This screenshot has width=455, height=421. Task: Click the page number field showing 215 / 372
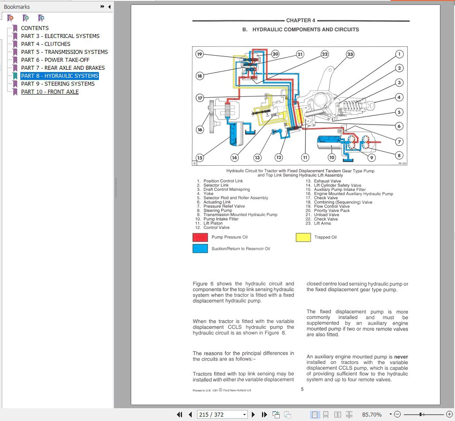click(220, 415)
